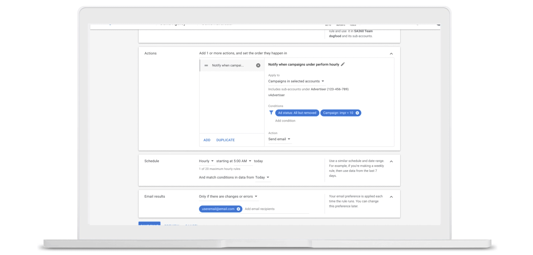Click 'Add condition' link

285,121
